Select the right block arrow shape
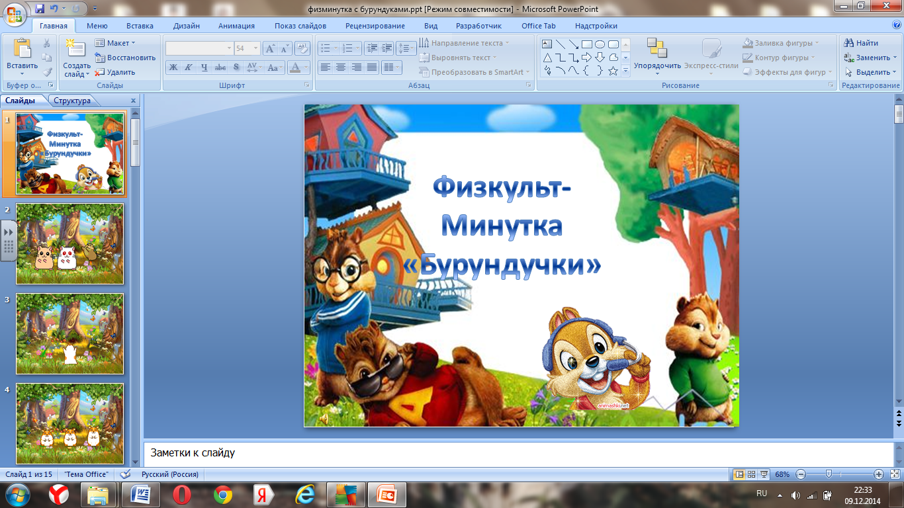Image resolution: width=904 pixels, height=508 pixels. coord(587,58)
